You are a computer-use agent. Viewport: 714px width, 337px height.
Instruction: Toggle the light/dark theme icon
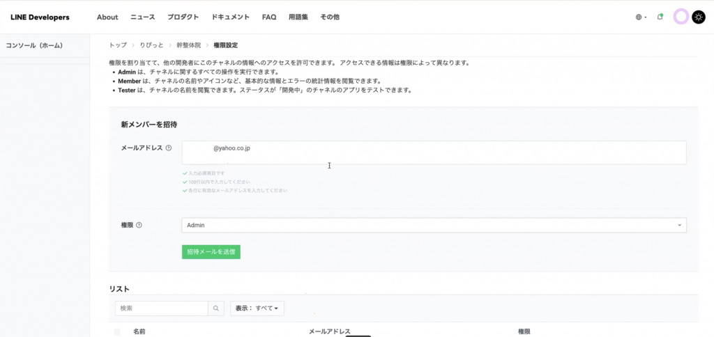[699, 17]
